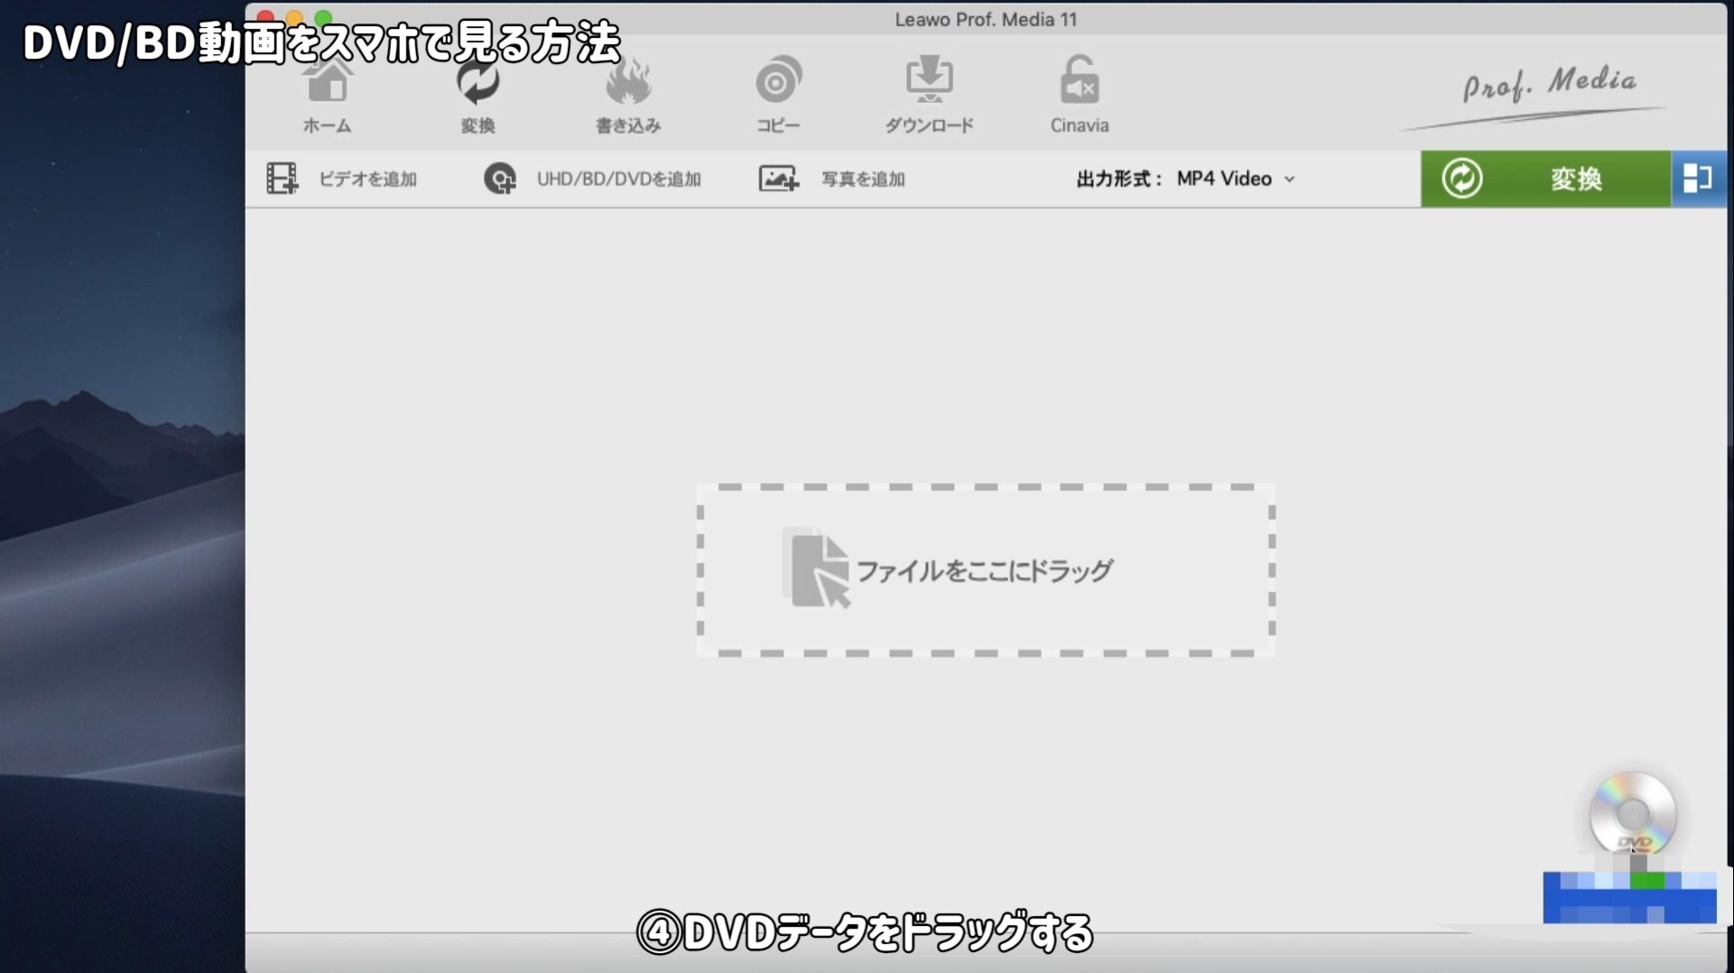Image resolution: width=1734 pixels, height=973 pixels.
Task: Open the MP4 Video output format selector
Action: pos(1223,179)
